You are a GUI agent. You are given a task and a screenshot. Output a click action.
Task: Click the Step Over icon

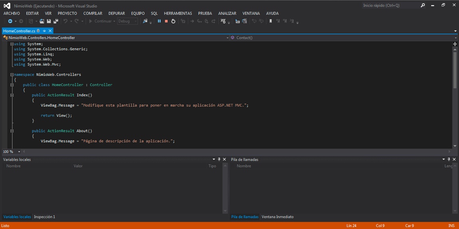(x=206, y=21)
